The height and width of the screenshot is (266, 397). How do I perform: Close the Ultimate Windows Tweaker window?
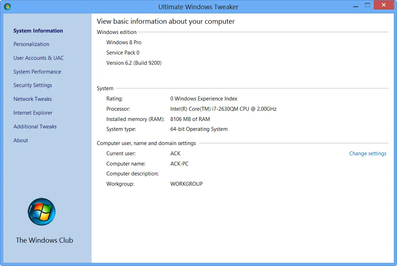pos(384,5)
